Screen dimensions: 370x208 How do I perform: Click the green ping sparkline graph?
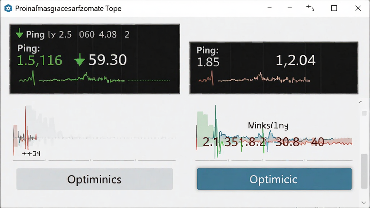point(94,78)
